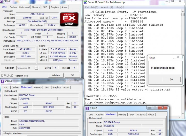Click the AMD FX-8150 name field
The image size is (186, 136).
(37, 14)
